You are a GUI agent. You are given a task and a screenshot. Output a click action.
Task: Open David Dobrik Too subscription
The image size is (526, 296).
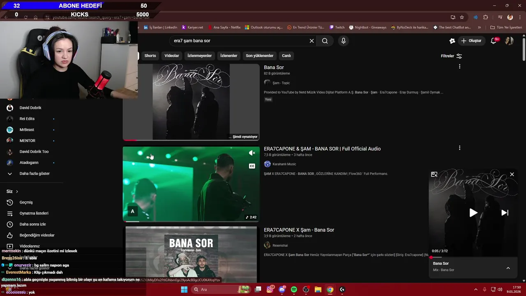point(34,152)
